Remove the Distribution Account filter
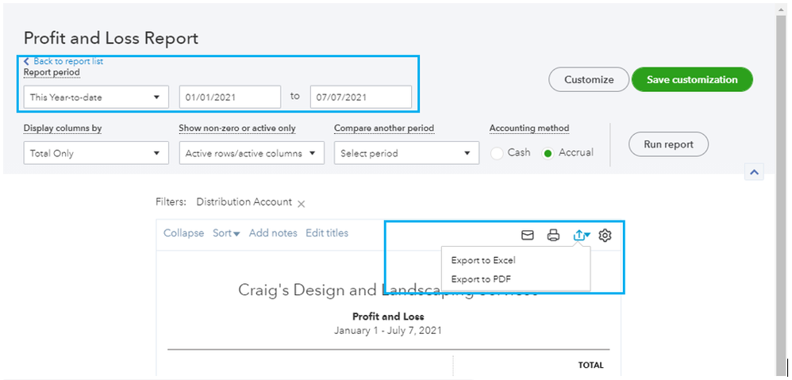The width and height of the screenshot is (792, 380). (x=301, y=204)
